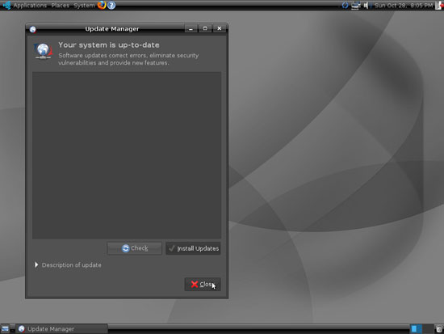Open the Help launcher icon
Image resolution: width=444 pixels, height=334 pixels.
click(x=111, y=5)
